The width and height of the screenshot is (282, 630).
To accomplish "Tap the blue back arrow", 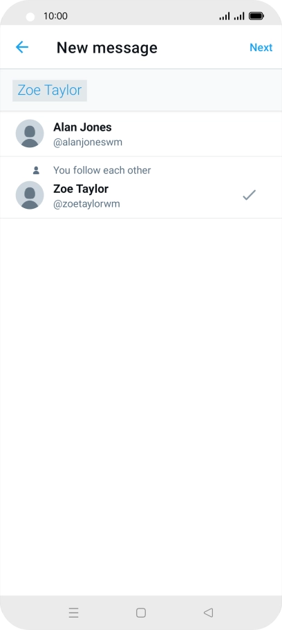I will point(21,48).
